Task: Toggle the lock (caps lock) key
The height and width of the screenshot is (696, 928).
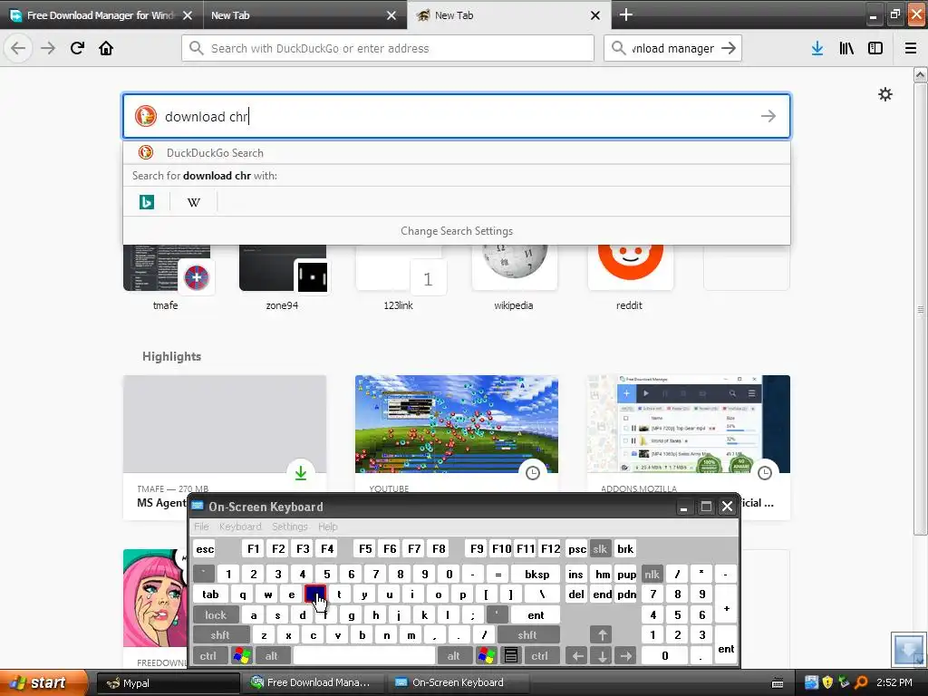Action: [216, 615]
